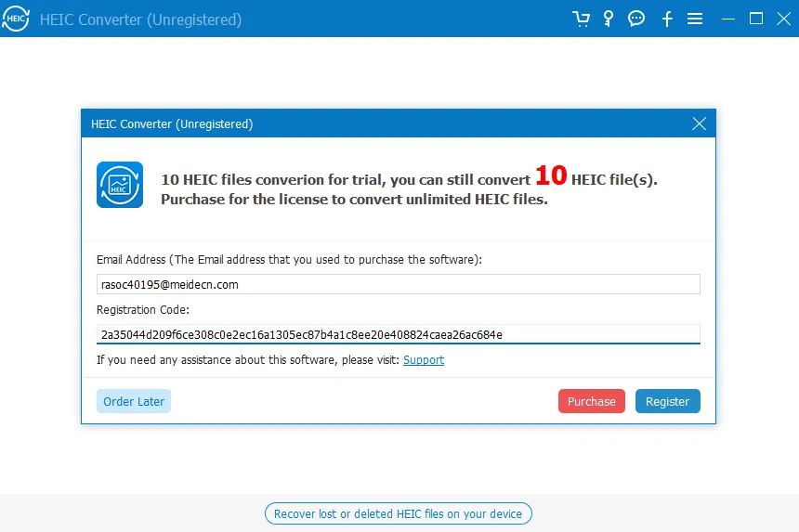This screenshot has width=799, height=532.
Task: Open registration via the key icon
Action: [609, 19]
